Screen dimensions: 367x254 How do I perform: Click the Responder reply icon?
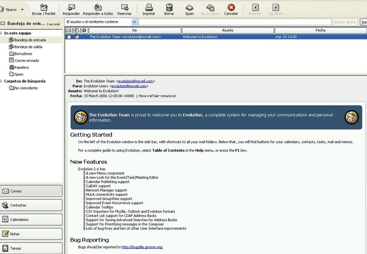point(71,7)
